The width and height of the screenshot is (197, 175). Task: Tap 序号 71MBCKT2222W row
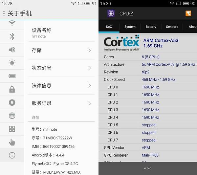click(52, 138)
